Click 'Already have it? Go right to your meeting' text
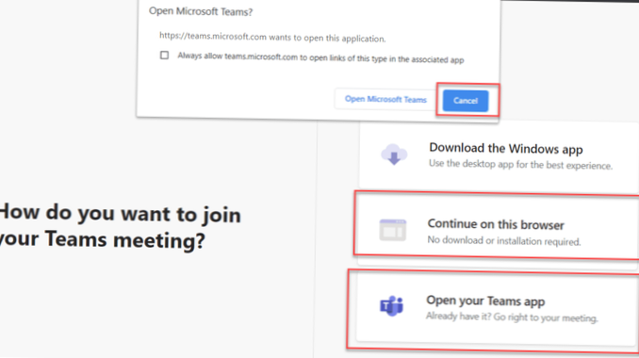 [512, 317]
